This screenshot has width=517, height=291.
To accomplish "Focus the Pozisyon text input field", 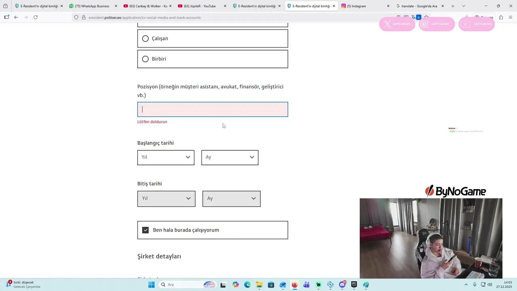I will click(x=212, y=110).
